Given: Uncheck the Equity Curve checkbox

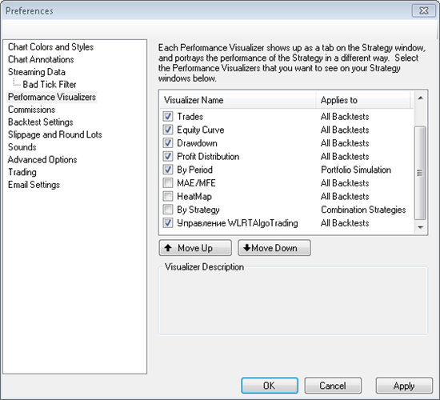Looking at the screenshot, I should 168,130.
